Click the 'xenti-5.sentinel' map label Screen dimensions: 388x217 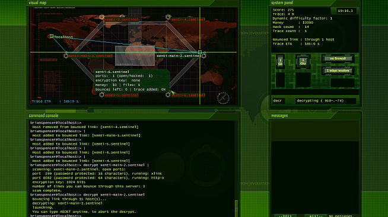coord(122,95)
